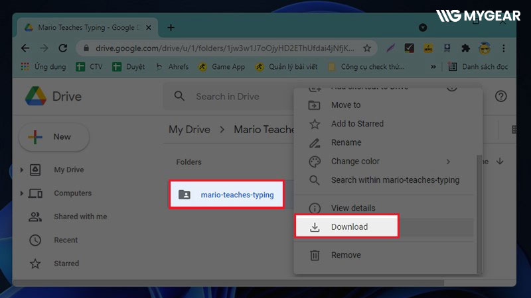Click the search magnifier icon in Drive
Image resolution: width=531 pixels, height=298 pixels.
[179, 96]
